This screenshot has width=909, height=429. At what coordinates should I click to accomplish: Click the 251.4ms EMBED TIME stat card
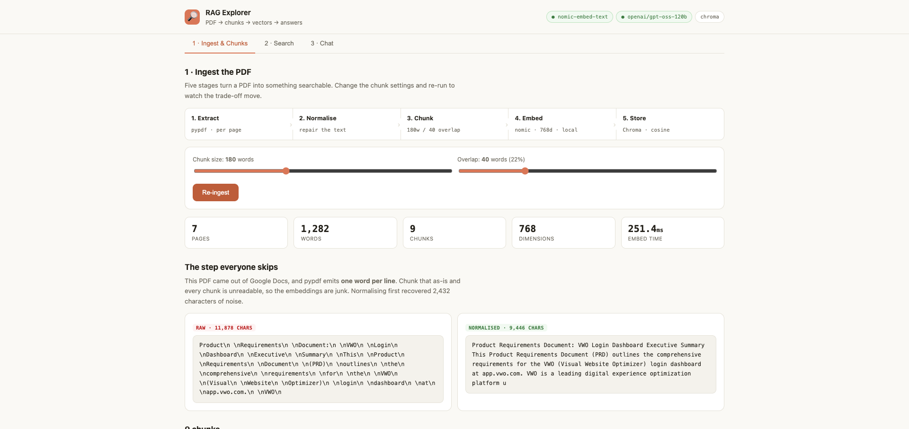(x=673, y=232)
